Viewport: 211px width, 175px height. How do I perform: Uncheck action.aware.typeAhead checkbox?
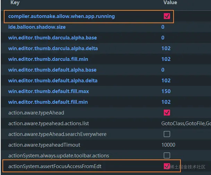coord(167,113)
